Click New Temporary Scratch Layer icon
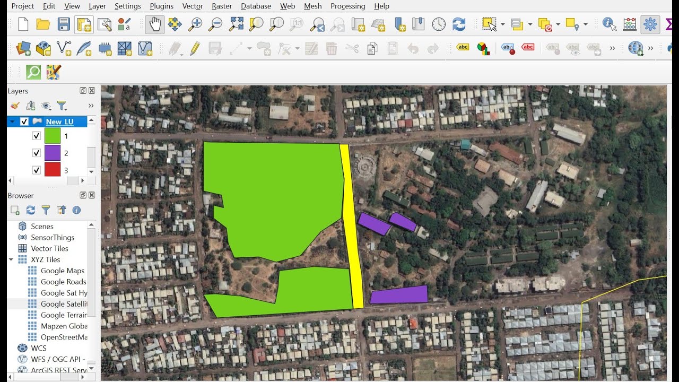Screen dimensions: 679x382 [x=105, y=49]
